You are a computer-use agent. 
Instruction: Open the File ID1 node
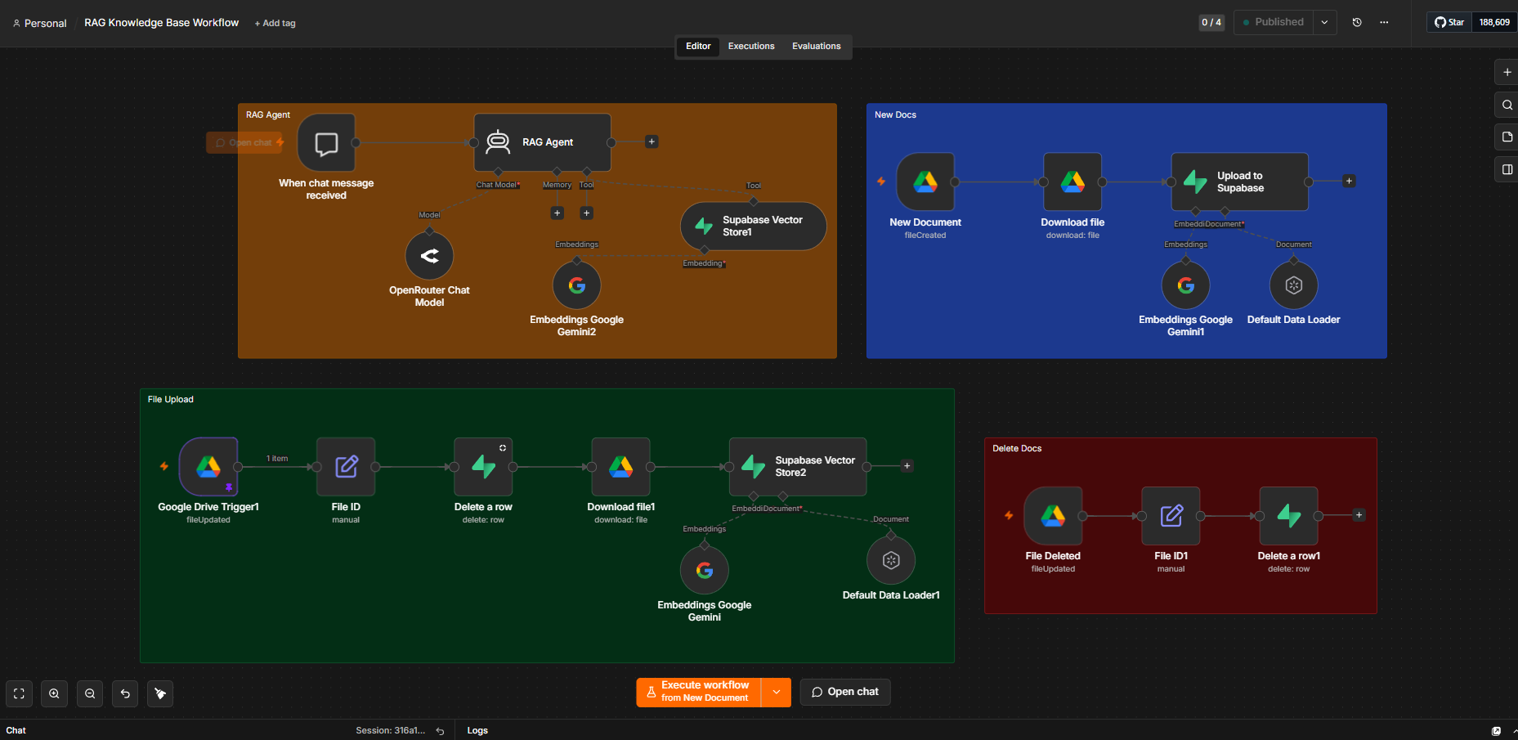[1171, 516]
